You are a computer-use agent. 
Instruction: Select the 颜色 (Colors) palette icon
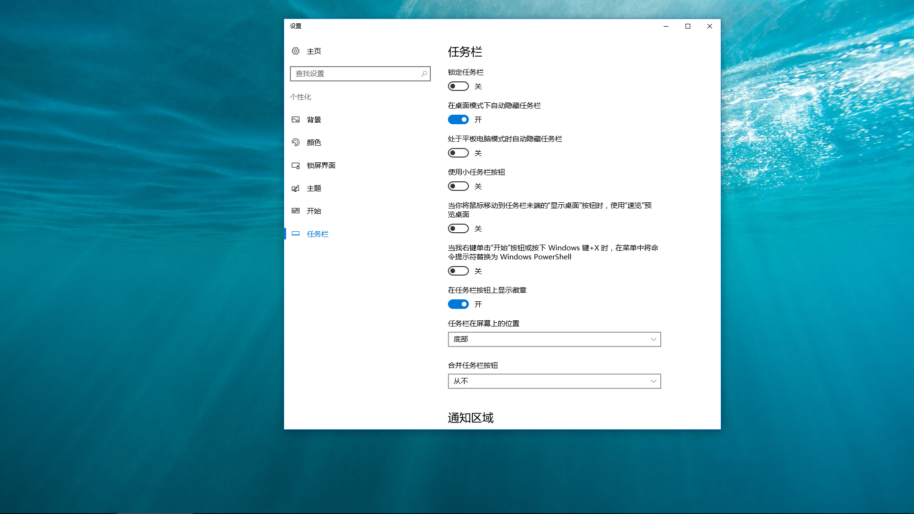295,142
